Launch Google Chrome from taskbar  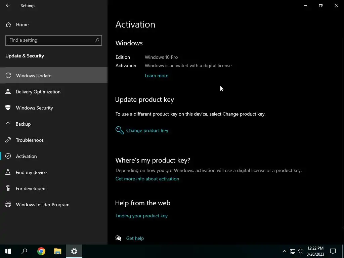coord(41,251)
